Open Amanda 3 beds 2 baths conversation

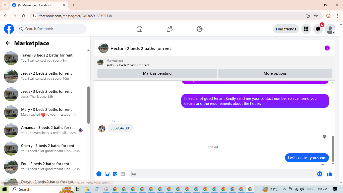coord(44,130)
